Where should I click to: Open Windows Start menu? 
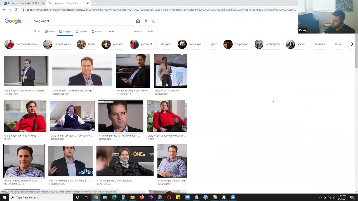4,197
